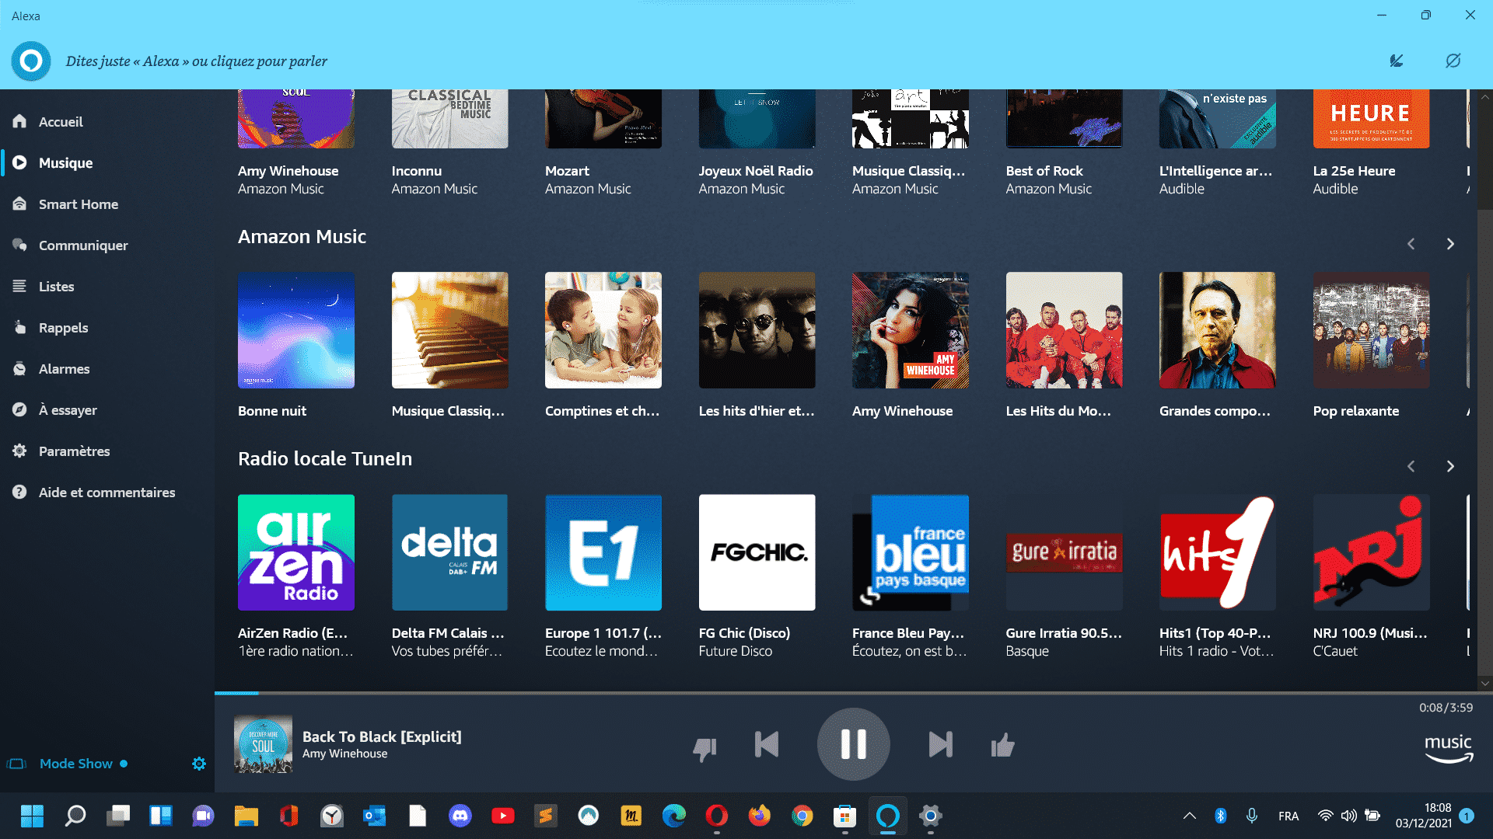Image resolution: width=1493 pixels, height=839 pixels.
Task: Open L'Intelligence ar... Audible title
Action: click(1215, 171)
